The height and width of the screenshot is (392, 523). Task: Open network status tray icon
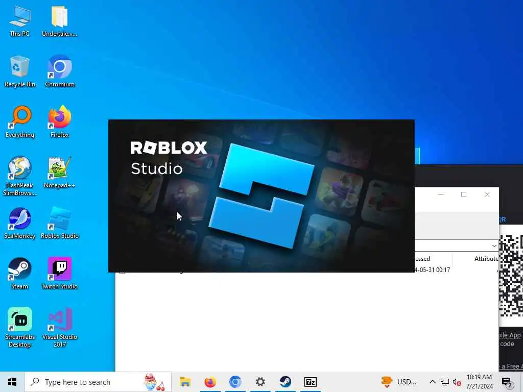click(x=445, y=382)
